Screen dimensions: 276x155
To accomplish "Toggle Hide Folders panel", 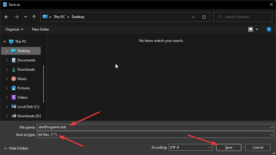I will (17, 148).
